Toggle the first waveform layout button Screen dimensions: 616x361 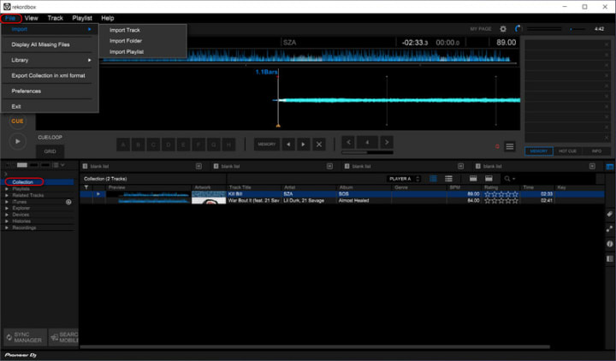click(x=10, y=165)
